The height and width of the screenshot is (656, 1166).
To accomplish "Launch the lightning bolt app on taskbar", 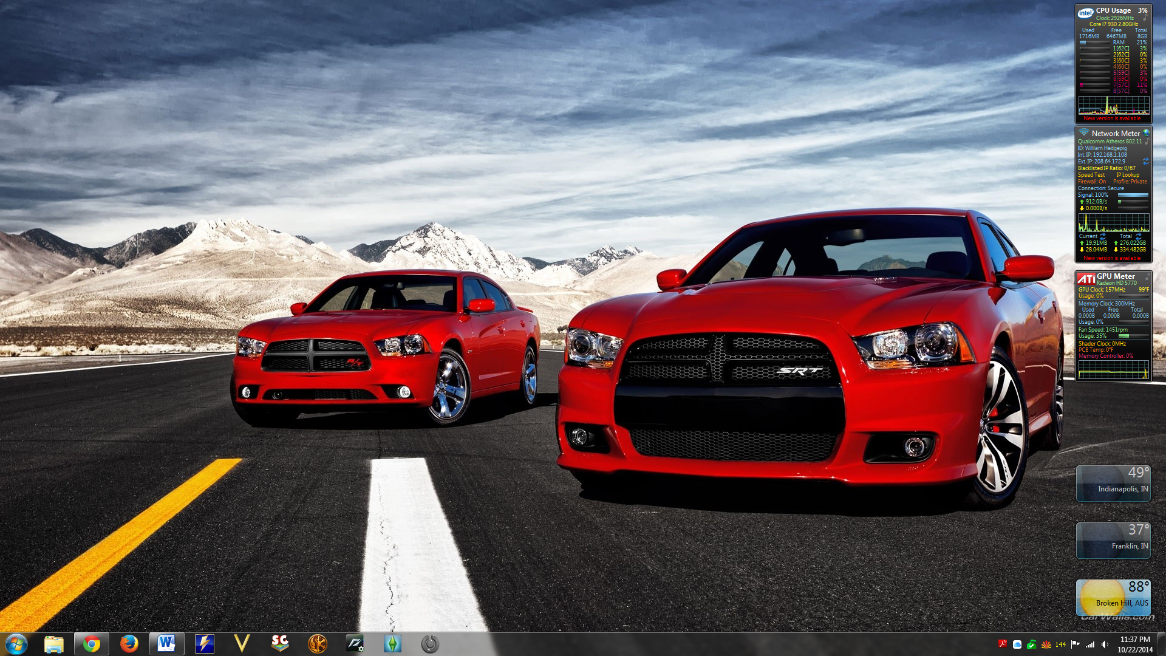I will (x=204, y=643).
